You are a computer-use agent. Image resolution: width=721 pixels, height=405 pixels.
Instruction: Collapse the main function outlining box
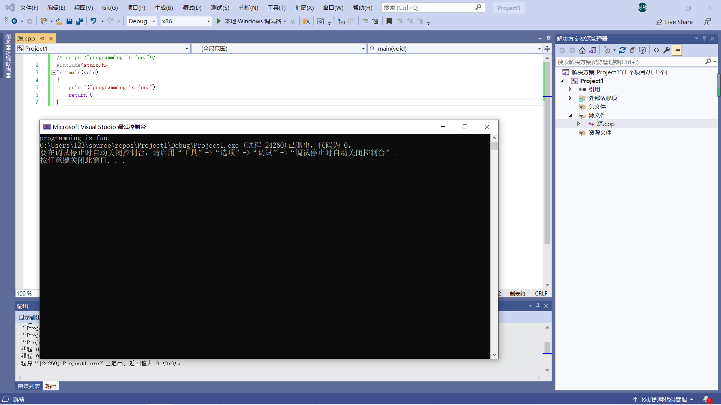[54, 72]
